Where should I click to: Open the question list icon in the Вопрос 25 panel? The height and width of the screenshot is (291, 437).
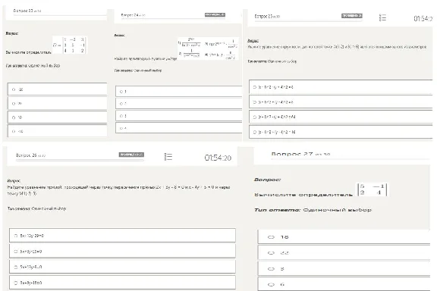tap(382, 18)
